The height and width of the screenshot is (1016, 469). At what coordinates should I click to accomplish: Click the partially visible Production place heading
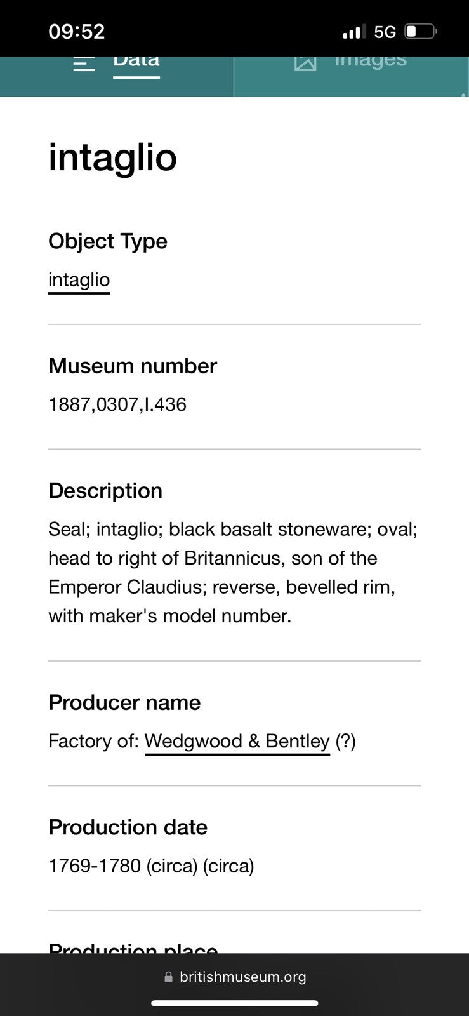[x=133, y=947]
